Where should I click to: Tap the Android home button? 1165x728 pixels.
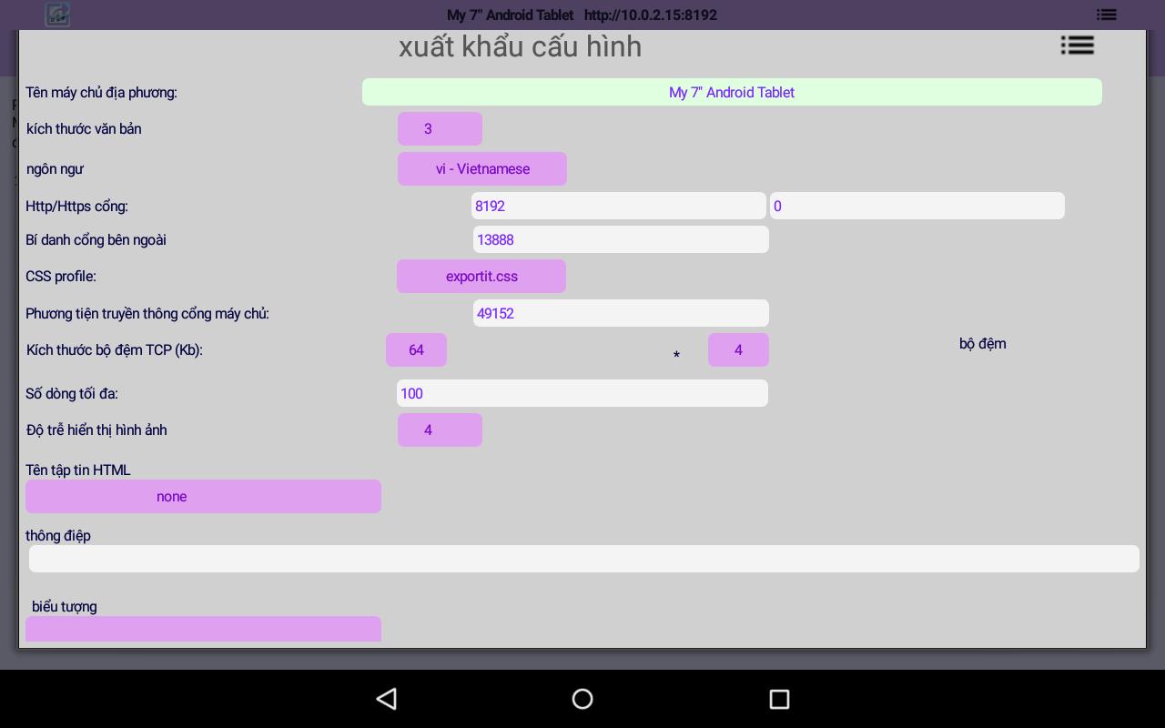click(x=582, y=699)
